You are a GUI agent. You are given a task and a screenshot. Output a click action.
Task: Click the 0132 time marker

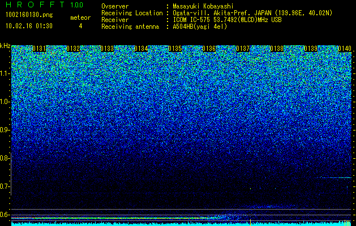(73, 49)
